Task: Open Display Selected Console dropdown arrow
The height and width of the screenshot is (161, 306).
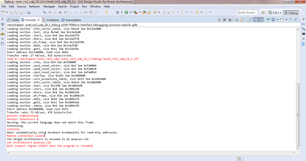Action: 277,20
